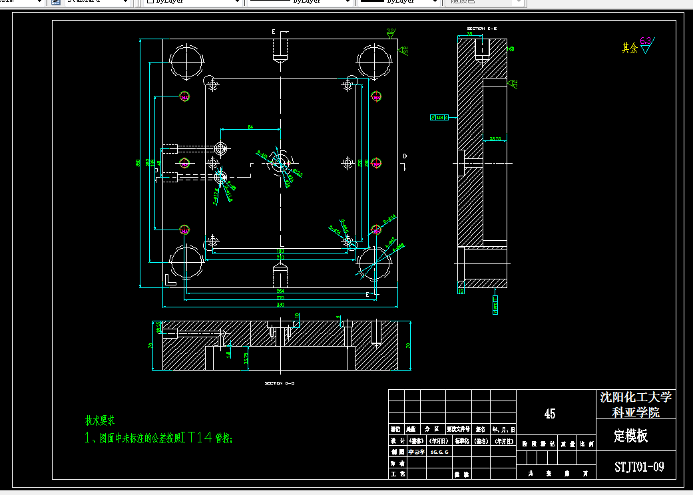Select the 年、月、日 header cell
This screenshot has width=693, height=495.
tap(504, 429)
